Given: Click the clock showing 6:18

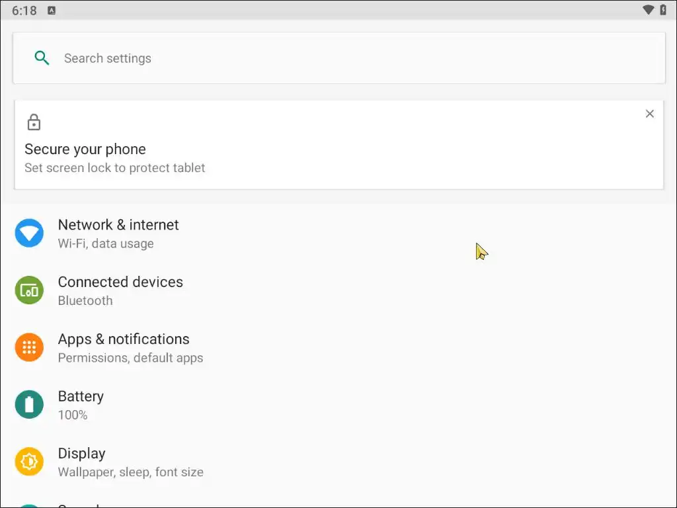Looking at the screenshot, I should (x=24, y=11).
